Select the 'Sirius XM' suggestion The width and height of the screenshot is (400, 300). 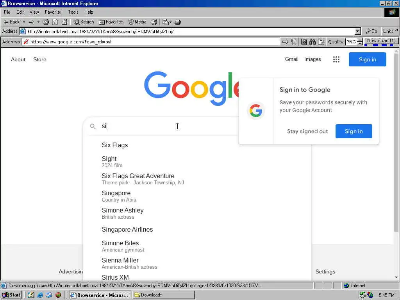(197, 277)
